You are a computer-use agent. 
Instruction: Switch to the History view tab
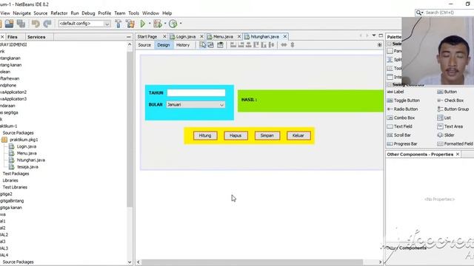click(183, 45)
